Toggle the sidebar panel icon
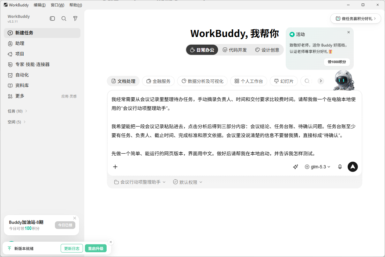This screenshot has height=257, width=385. click(x=52, y=18)
